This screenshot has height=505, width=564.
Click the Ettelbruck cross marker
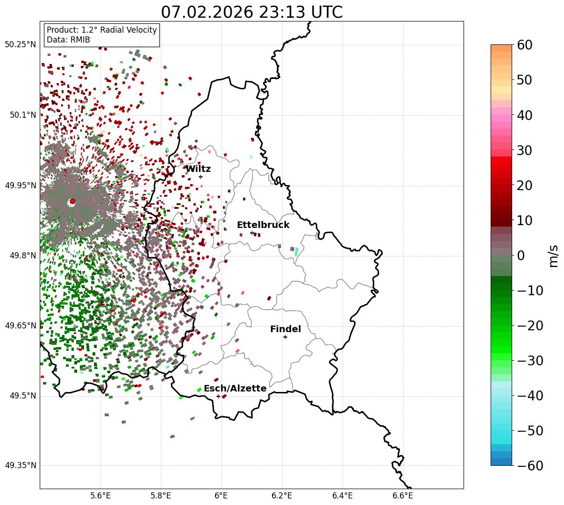(252, 233)
